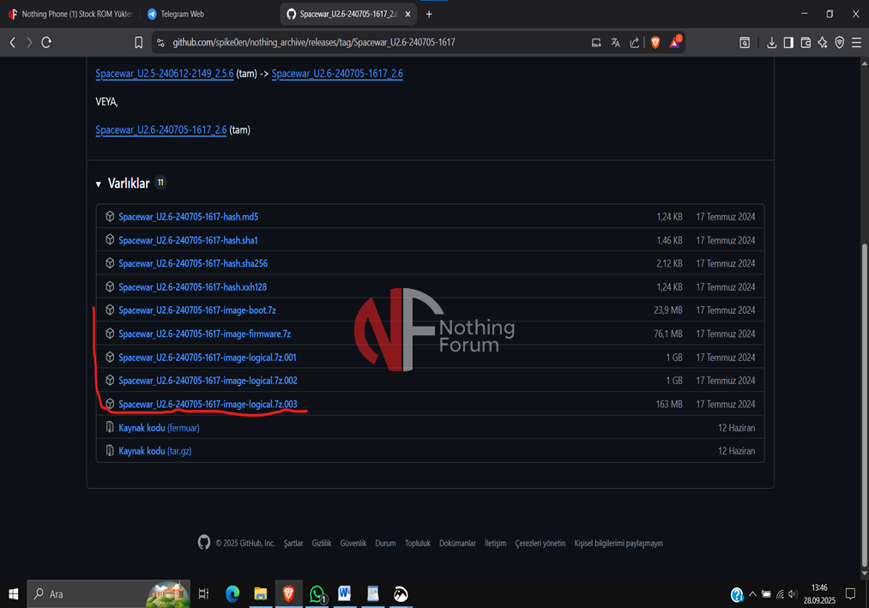Screen dimensions: 869x608
Task: Click the Brave Rewards triangle icon
Action: (675, 42)
